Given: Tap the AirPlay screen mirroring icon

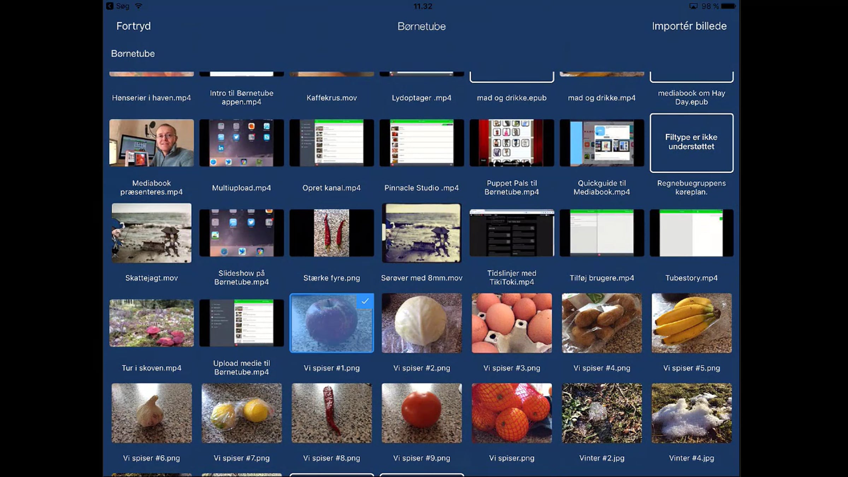Looking at the screenshot, I should pos(693,6).
